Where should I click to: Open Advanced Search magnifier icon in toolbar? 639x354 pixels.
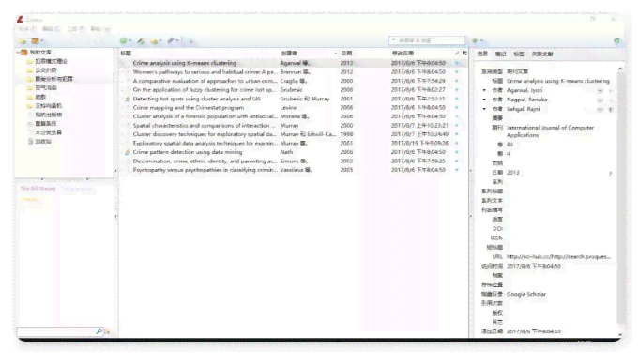point(190,41)
